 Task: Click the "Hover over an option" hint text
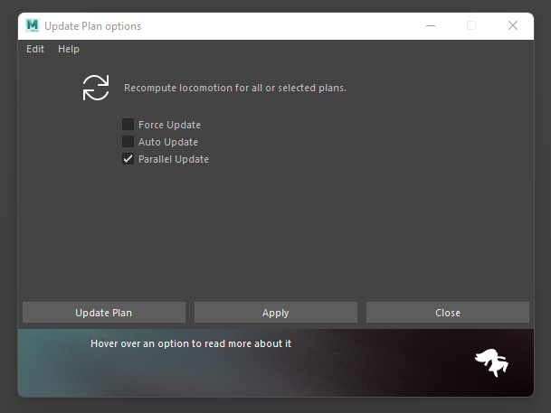(190, 344)
